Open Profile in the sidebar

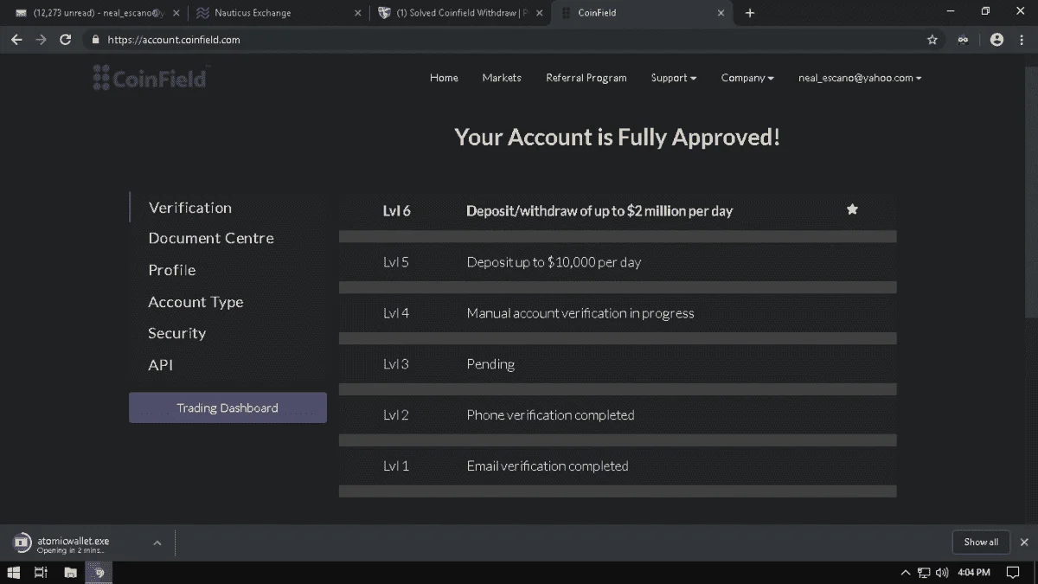pos(172,270)
